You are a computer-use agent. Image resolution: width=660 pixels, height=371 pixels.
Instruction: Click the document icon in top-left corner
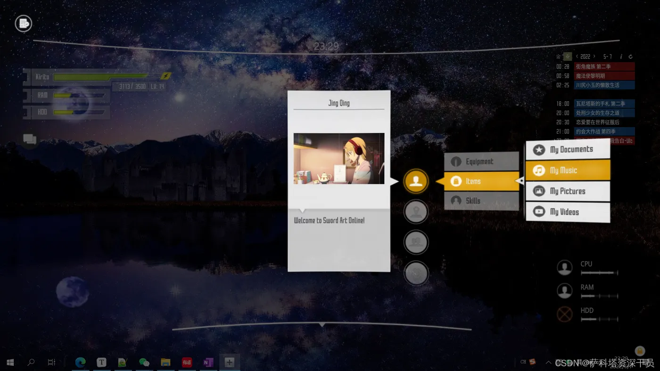pos(23,23)
